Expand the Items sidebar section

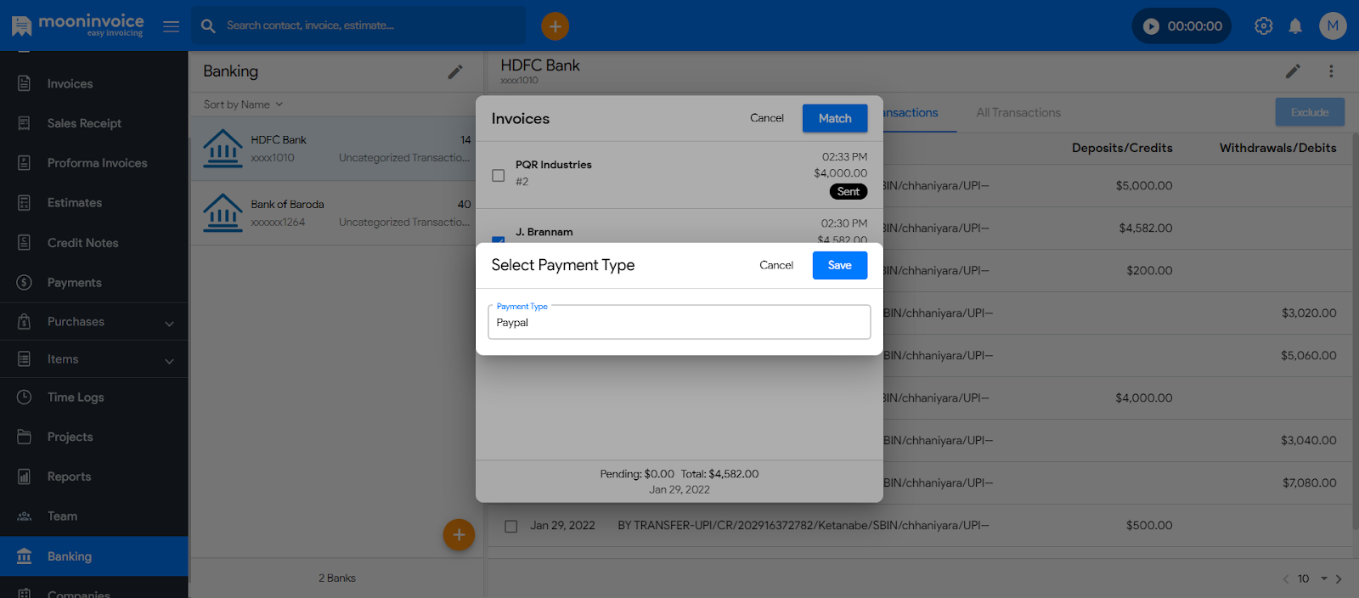[x=93, y=359]
